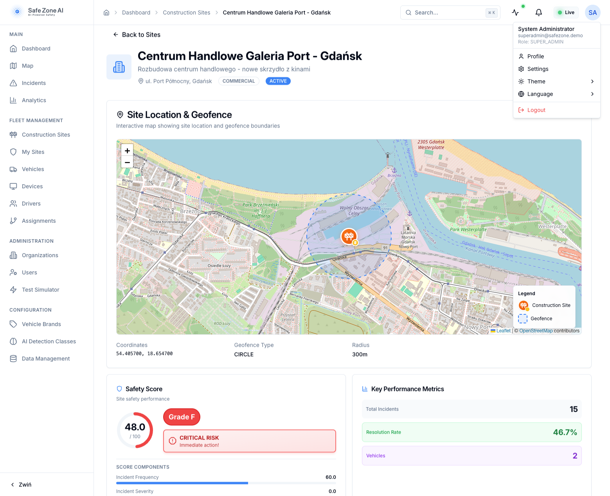Expand the Language submenu
610x496 pixels.
556,94
